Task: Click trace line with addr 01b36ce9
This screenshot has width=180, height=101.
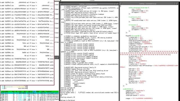Action: coord(27,81)
